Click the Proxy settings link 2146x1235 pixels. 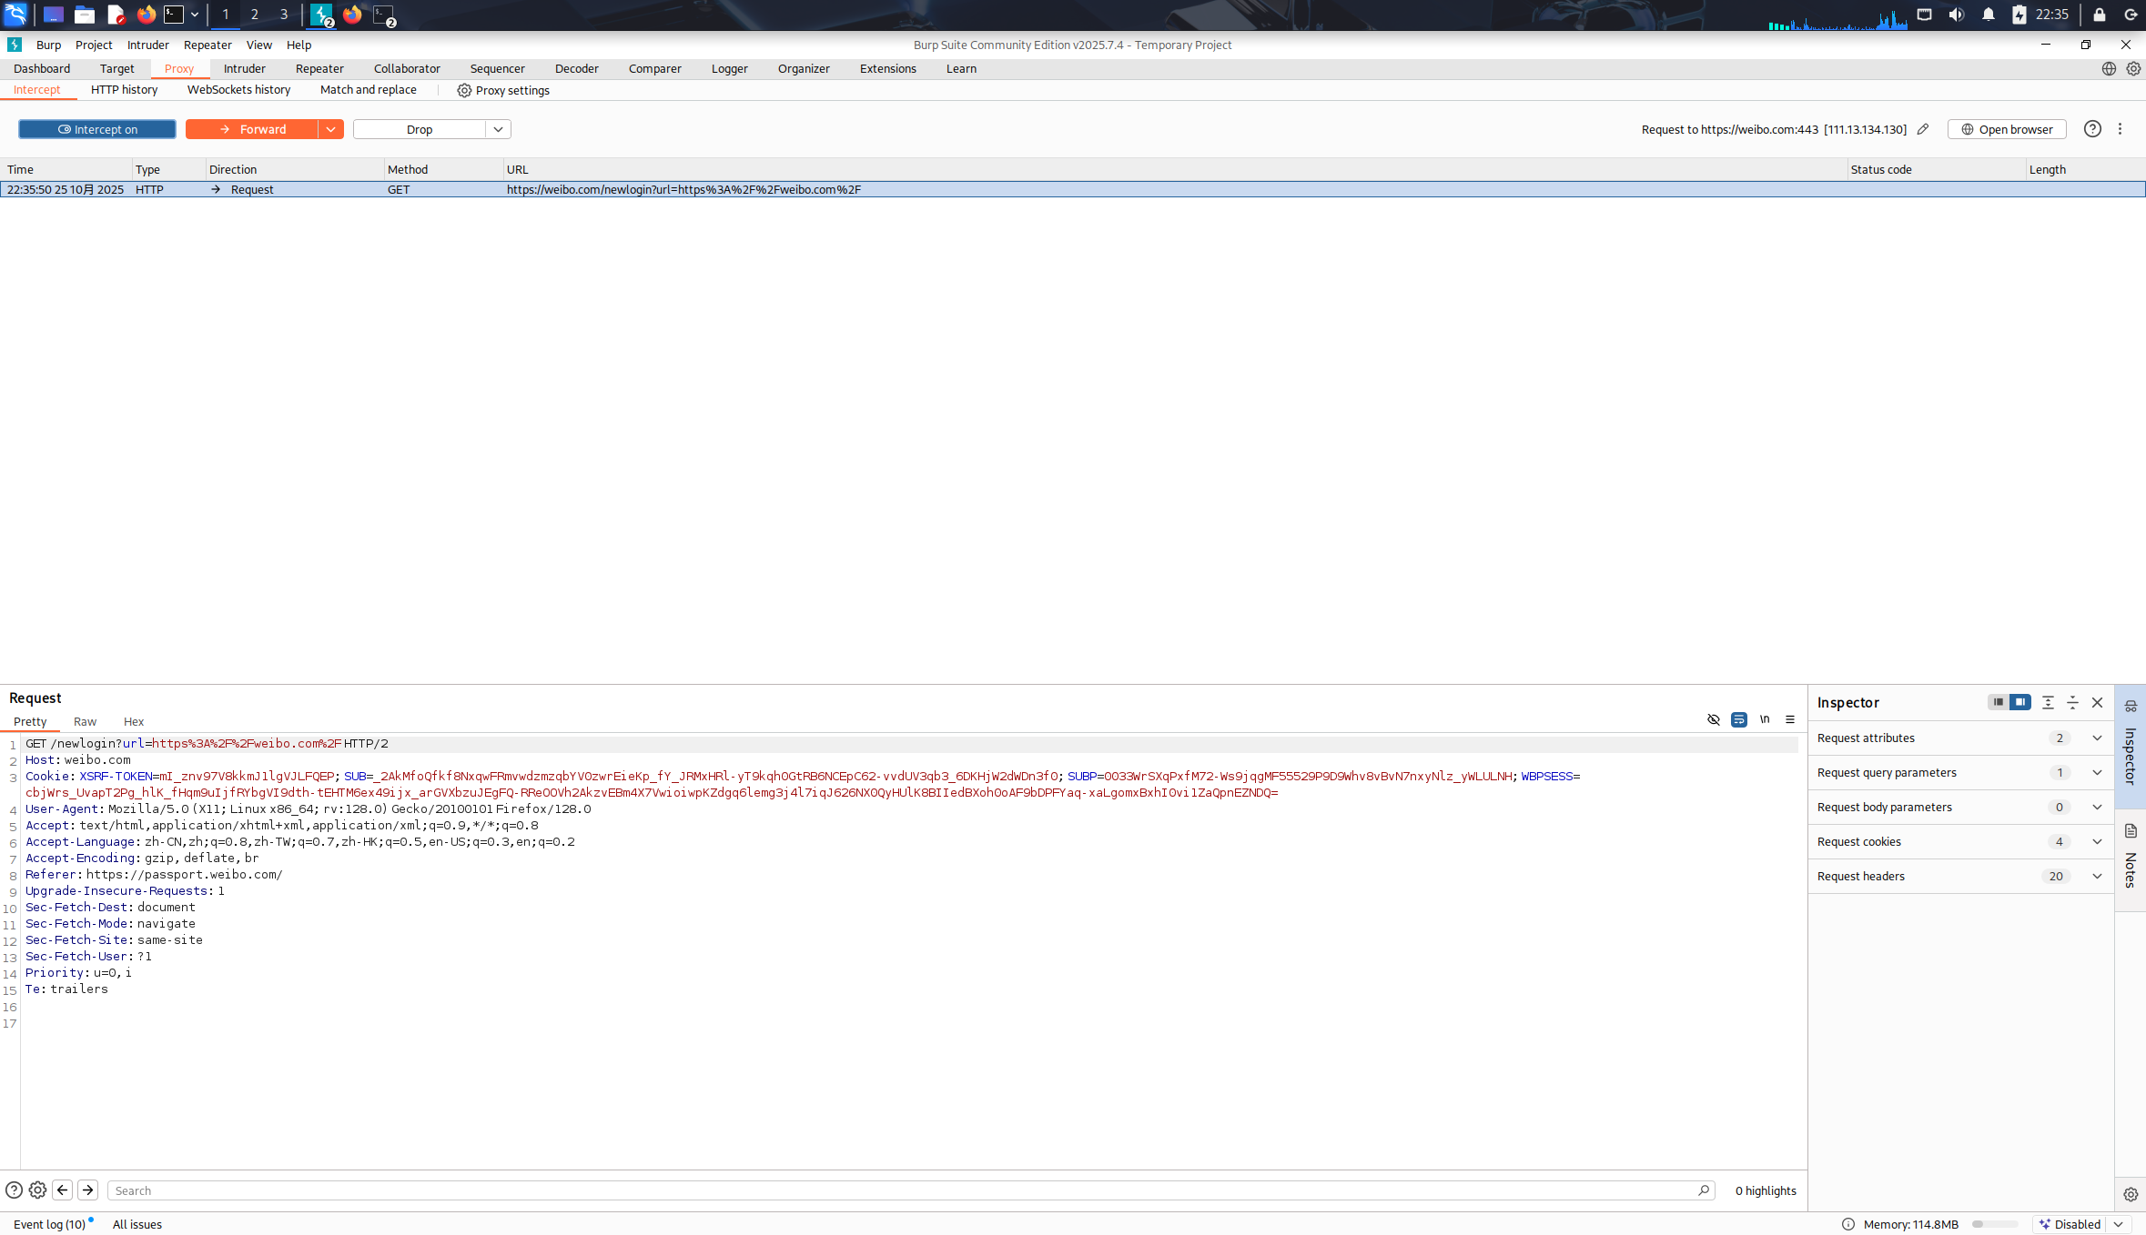503,90
